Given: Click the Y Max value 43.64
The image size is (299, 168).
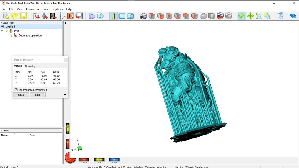Looking at the screenshot, I should 44,79.
